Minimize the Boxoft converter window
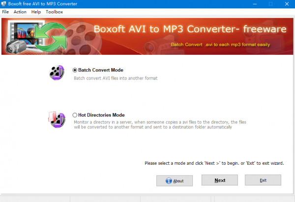The height and width of the screenshot is (202, 295). (255, 4)
